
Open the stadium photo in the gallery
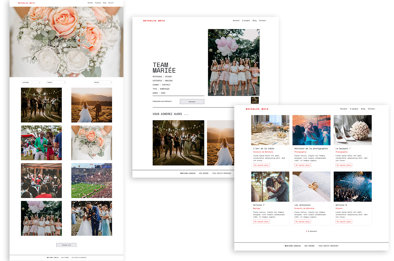[x=92, y=181]
